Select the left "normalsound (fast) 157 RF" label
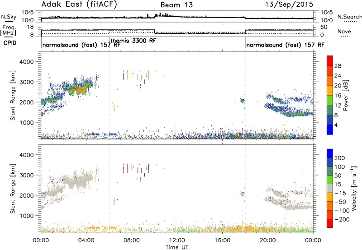The width and height of the screenshot is (362, 250). (x=81, y=45)
